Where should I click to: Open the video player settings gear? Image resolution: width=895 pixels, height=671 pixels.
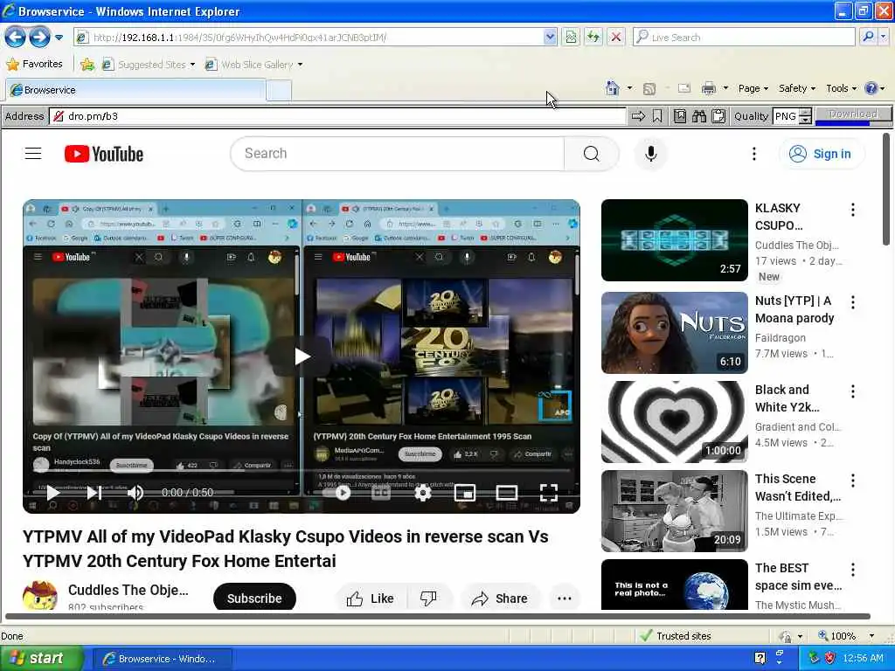pos(423,493)
